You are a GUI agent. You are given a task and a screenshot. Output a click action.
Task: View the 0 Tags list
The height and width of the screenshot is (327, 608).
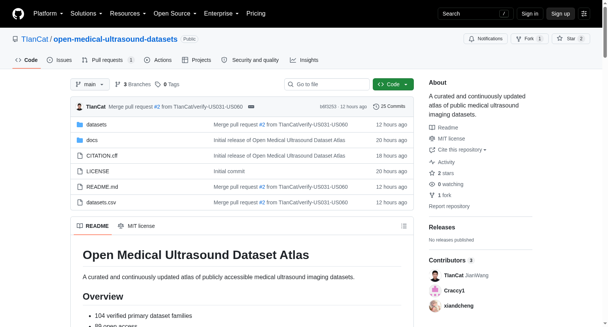click(x=167, y=84)
